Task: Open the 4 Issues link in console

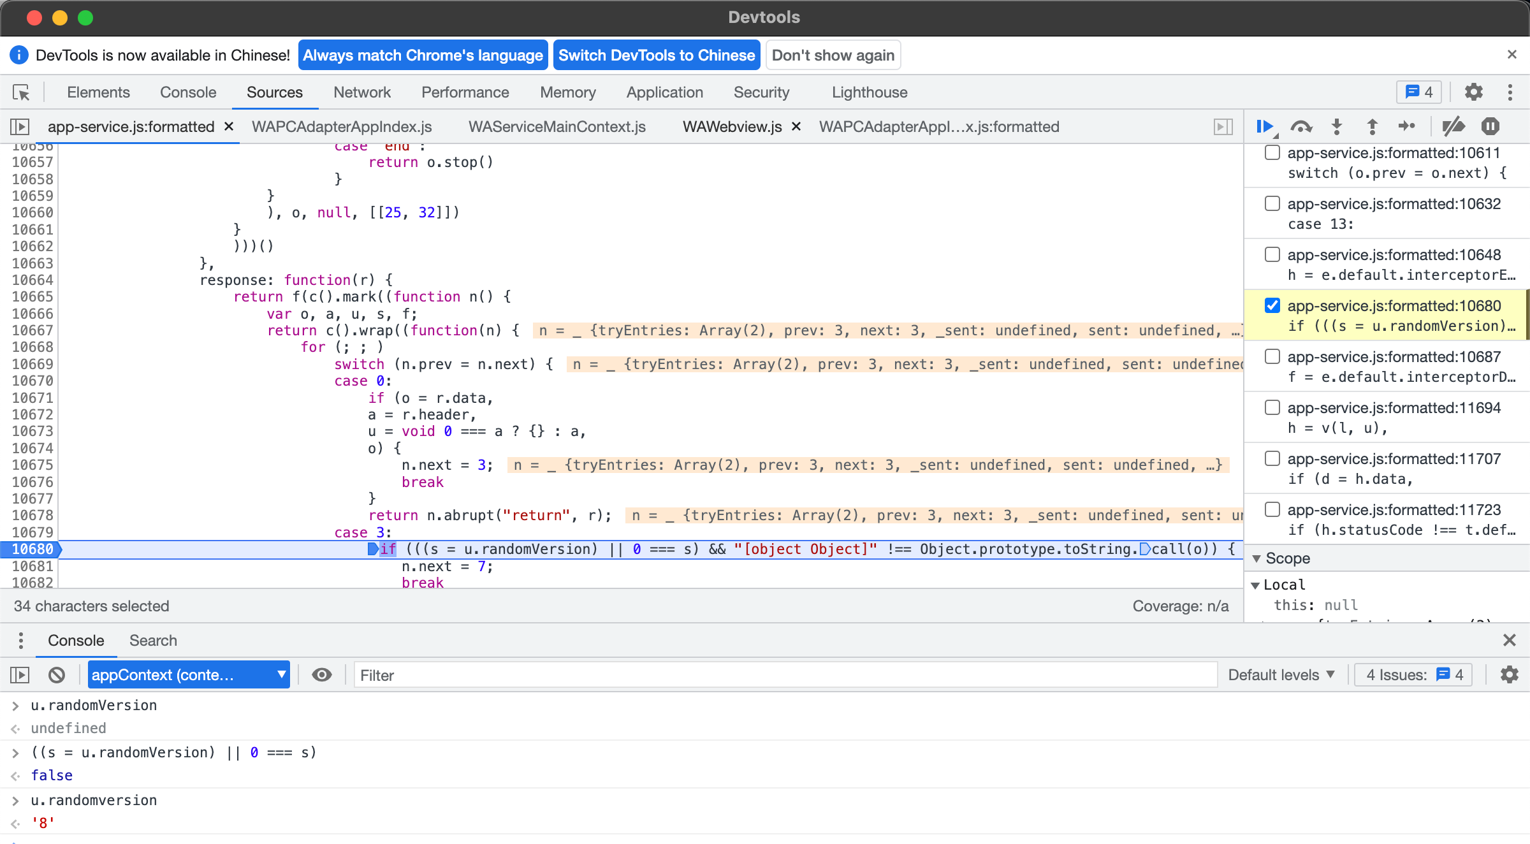Action: [1413, 674]
